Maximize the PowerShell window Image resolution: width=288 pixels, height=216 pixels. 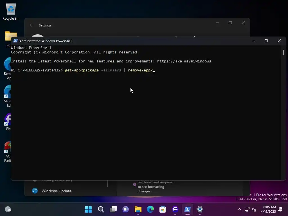(x=266, y=41)
